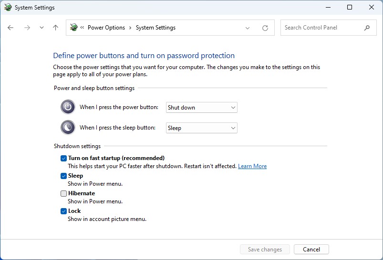Click the search magnifier icon
This screenshot has width=383, height=260.
(367, 28)
